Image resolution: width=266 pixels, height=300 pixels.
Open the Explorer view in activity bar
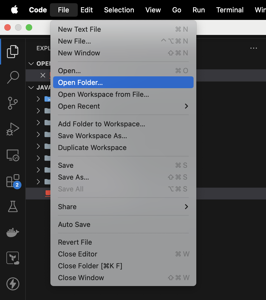tap(13, 52)
